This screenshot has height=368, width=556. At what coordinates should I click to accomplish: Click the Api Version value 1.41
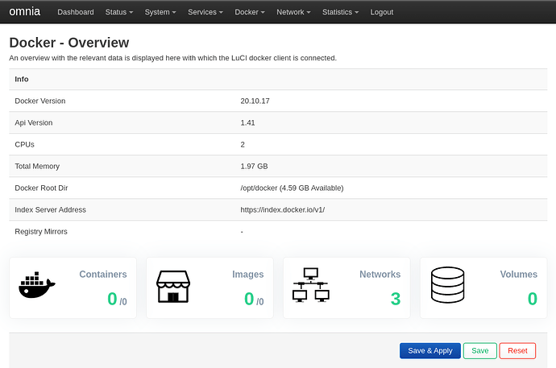click(x=247, y=122)
